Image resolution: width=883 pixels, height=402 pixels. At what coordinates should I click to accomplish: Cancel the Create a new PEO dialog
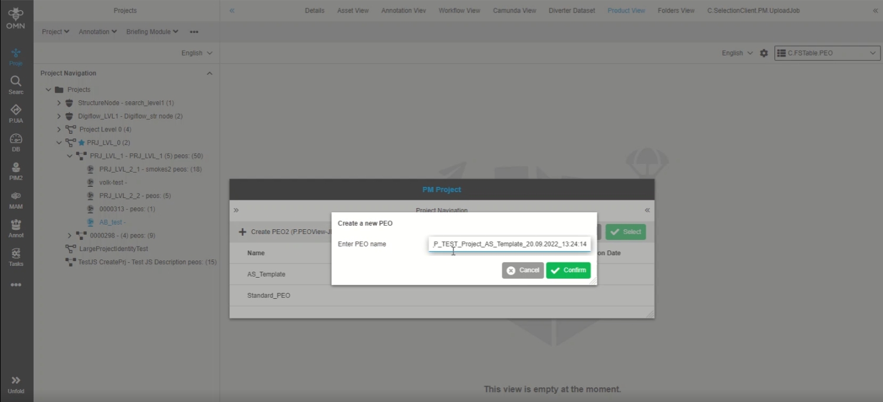(523, 271)
